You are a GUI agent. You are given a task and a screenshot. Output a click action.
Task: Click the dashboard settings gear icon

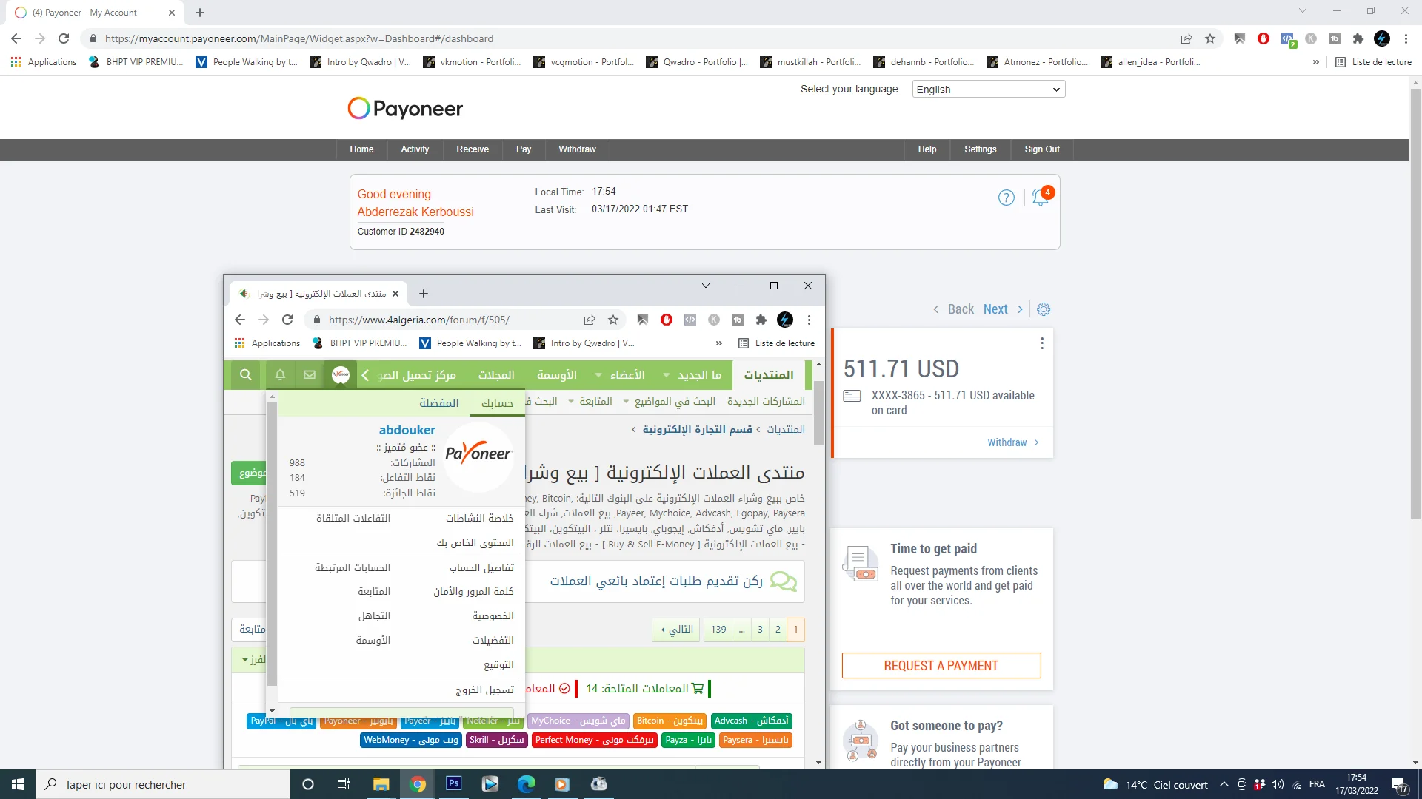click(x=1044, y=309)
